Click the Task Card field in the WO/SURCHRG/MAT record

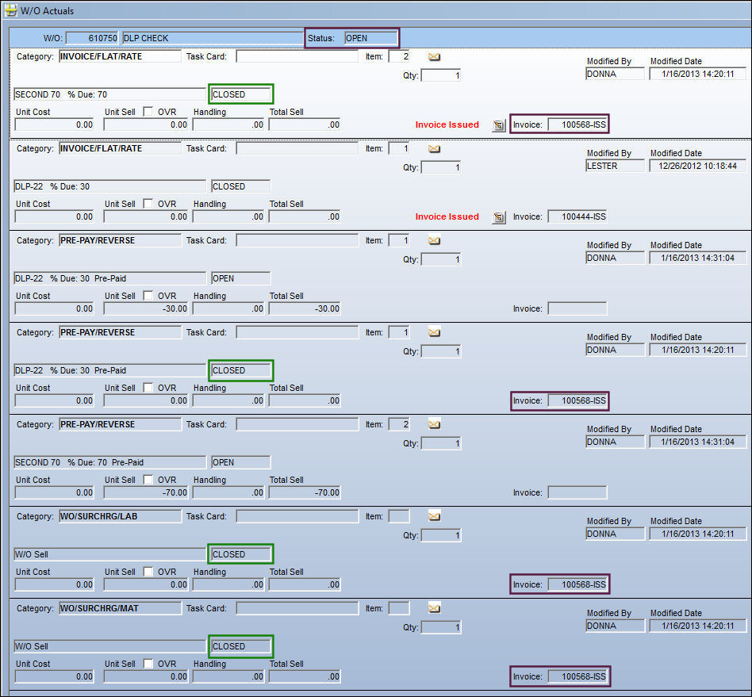297,608
